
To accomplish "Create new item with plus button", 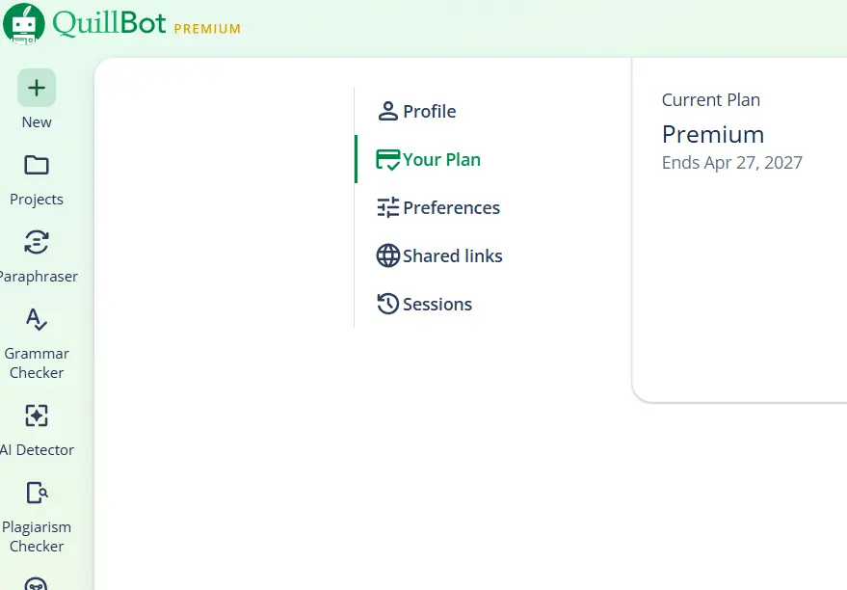I will tap(37, 88).
